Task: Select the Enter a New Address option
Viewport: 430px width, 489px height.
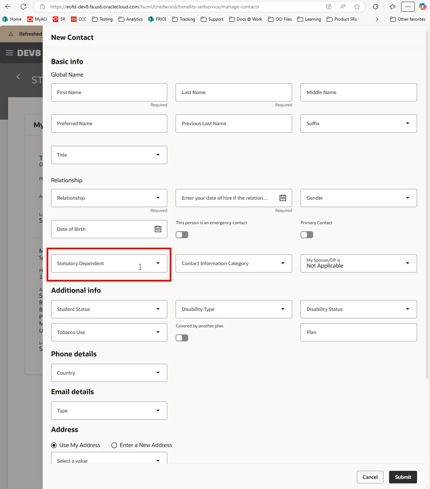Action: [114, 445]
